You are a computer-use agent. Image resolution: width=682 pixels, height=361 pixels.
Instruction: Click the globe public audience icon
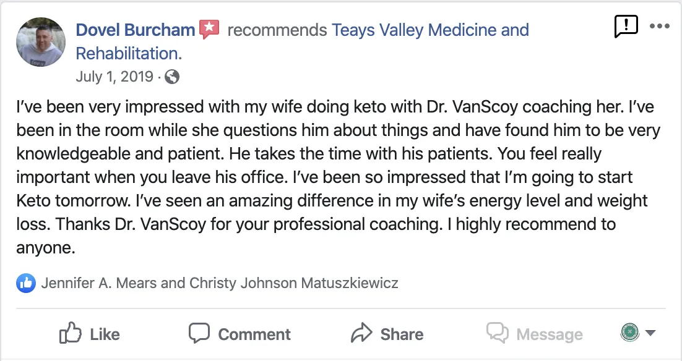(x=173, y=77)
